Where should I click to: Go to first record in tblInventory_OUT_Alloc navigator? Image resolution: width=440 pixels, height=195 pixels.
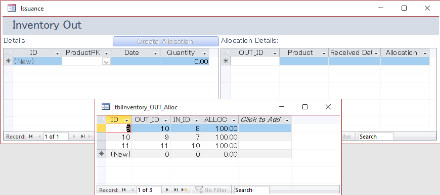tap(124, 190)
